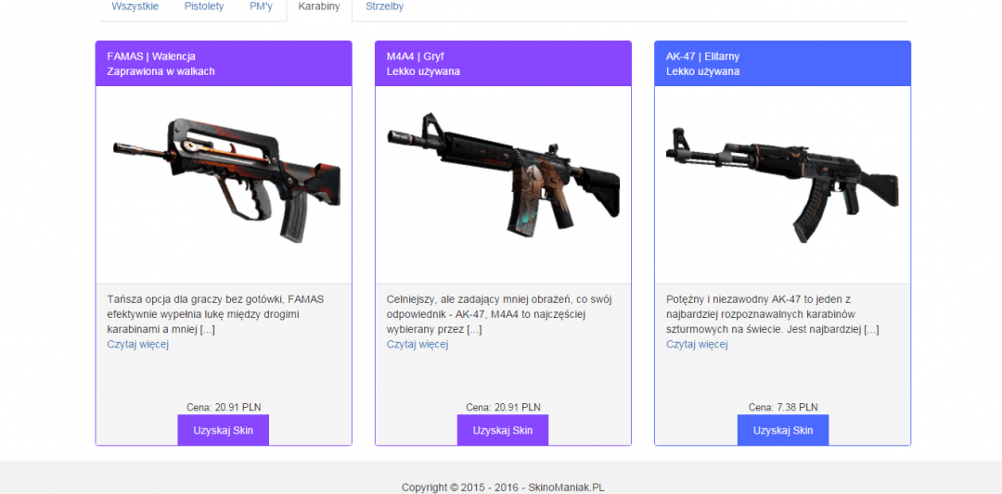The image size is (1002, 494).
Task: Switch to the Pistolety tab
Action: click(x=204, y=7)
